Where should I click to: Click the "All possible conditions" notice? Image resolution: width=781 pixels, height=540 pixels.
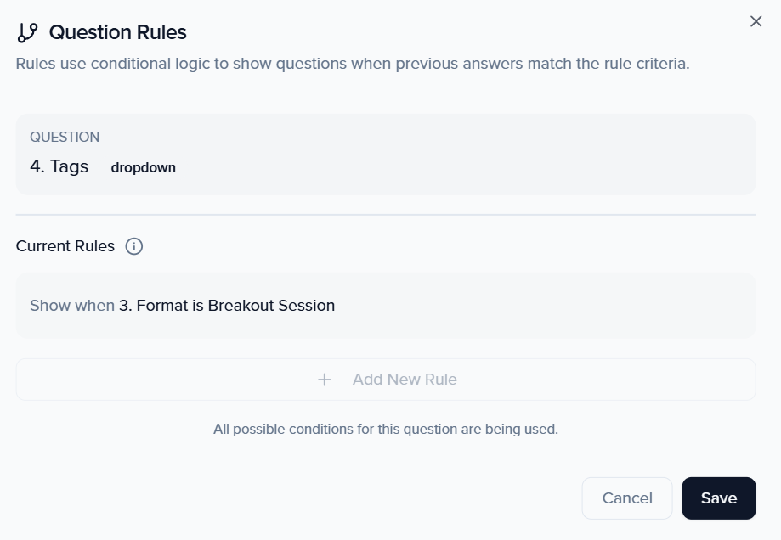(385, 429)
